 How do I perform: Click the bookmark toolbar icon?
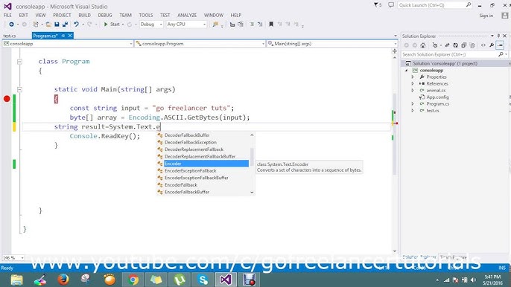(x=271, y=24)
